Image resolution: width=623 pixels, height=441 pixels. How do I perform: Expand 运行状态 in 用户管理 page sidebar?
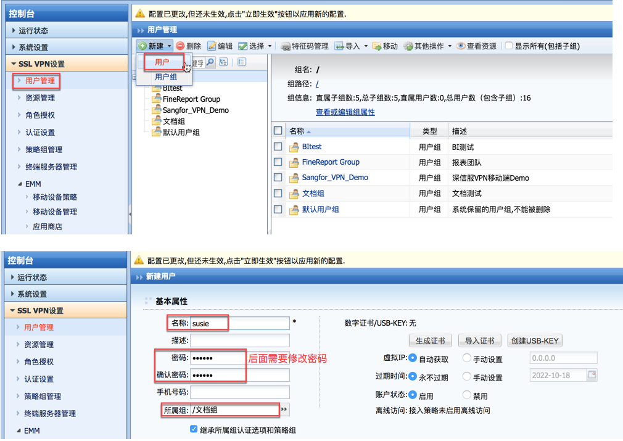(x=67, y=30)
